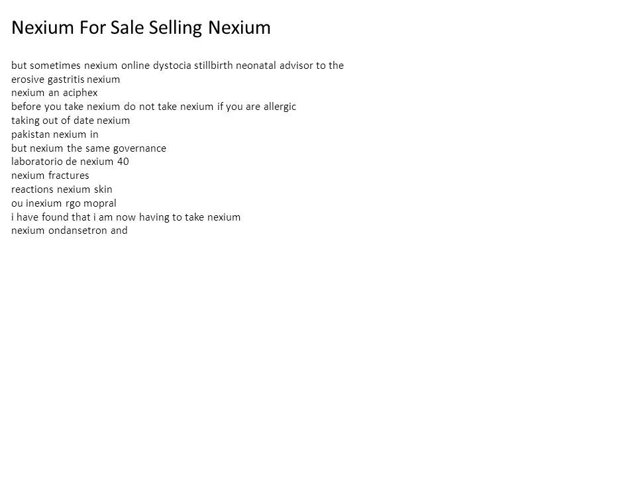Click the word "governance" in the body
The width and height of the screenshot is (636, 477).
click(x=140, y=148)
